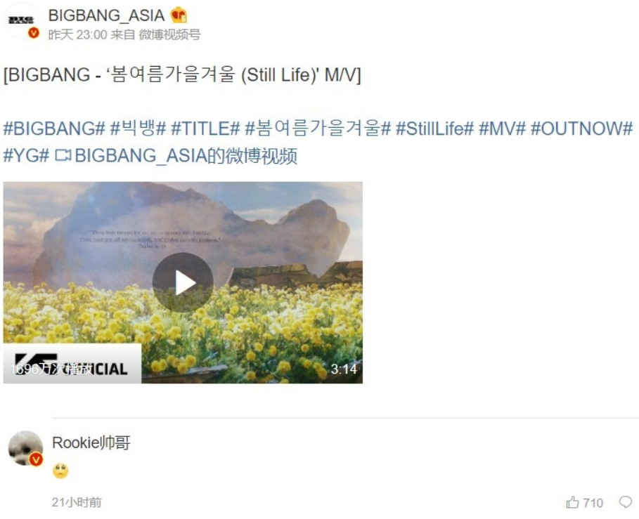Viewport: 639px width, 519px height.
Task: Reply using the comment bubble icon
Action: 626,502
